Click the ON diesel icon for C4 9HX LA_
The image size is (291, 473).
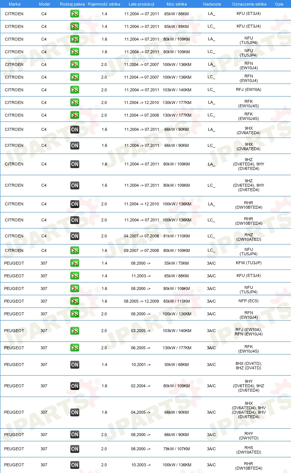click(x=74, y=130)
